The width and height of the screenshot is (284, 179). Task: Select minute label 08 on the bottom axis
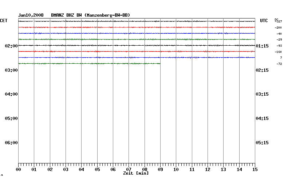pos(145,170)
